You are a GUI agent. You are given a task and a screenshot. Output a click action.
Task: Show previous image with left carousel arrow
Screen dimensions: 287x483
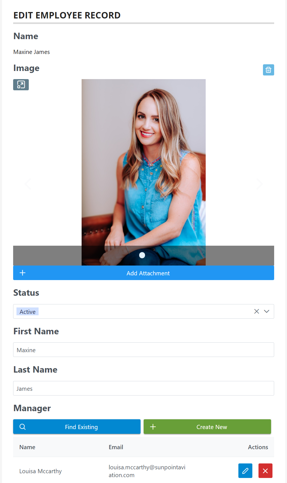(x=28, y=184)
